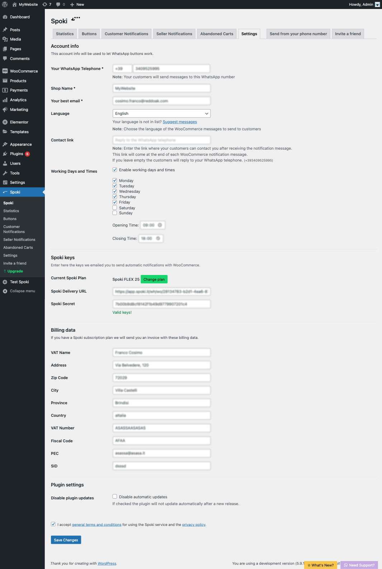Viewport: 382px width, 569px height.
Task: Click the Collapse menu arrow icon
Action: pyautogui.click(x=5, y=291)
